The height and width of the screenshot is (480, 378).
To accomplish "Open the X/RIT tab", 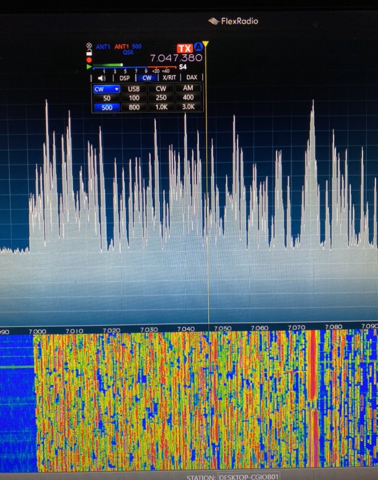I will [x=169, y=77].
